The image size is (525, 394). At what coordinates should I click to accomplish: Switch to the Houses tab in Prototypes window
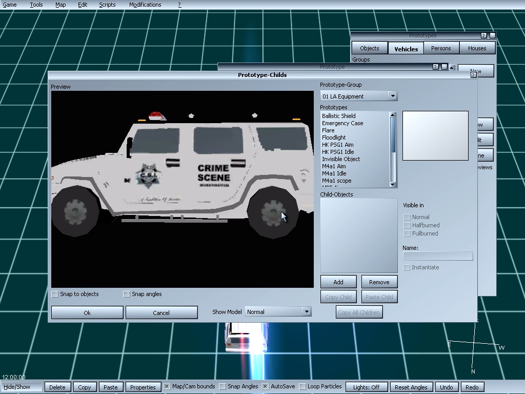477,48
